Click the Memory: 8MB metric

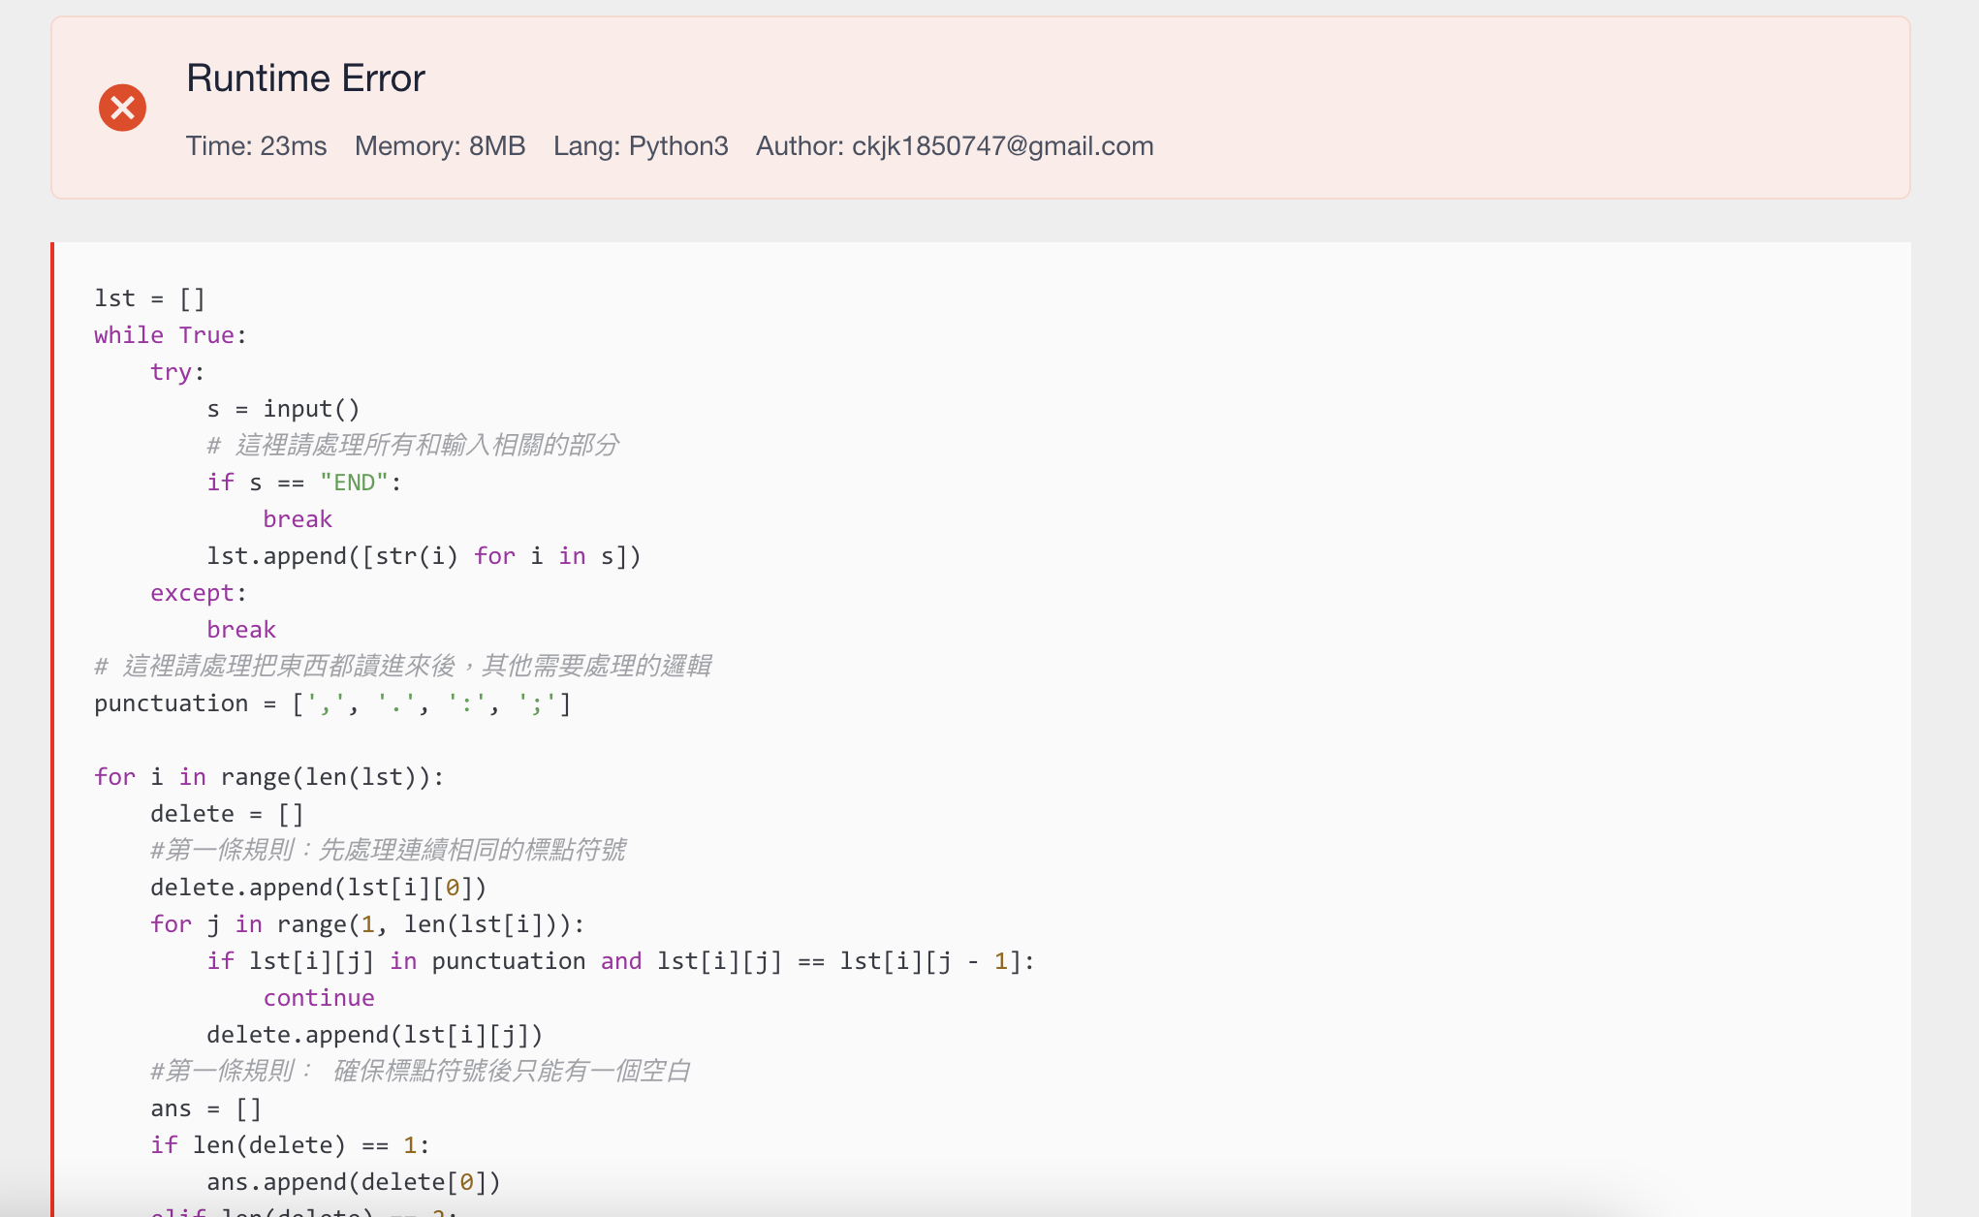(x=439, y=146)
